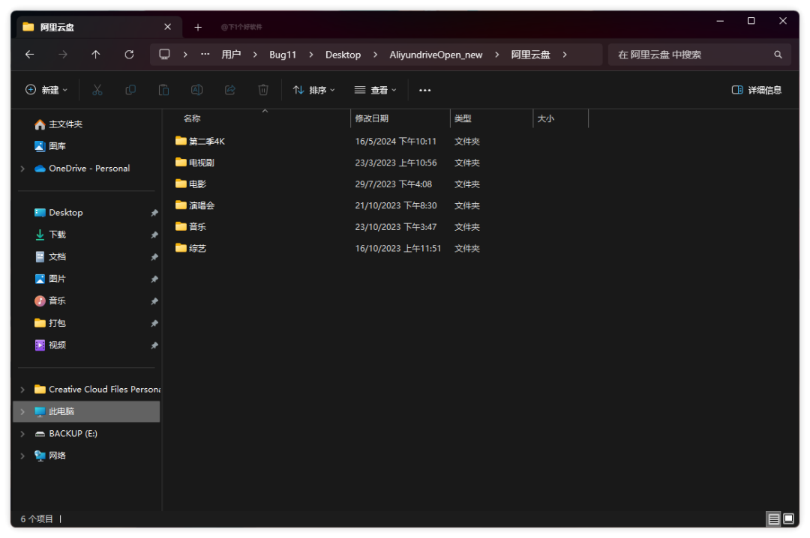The height and width of the screenshot is (538, 810).
Task: Expand the 此电脑 tree node
Action: pyautogui.click(x=22, y=411)
